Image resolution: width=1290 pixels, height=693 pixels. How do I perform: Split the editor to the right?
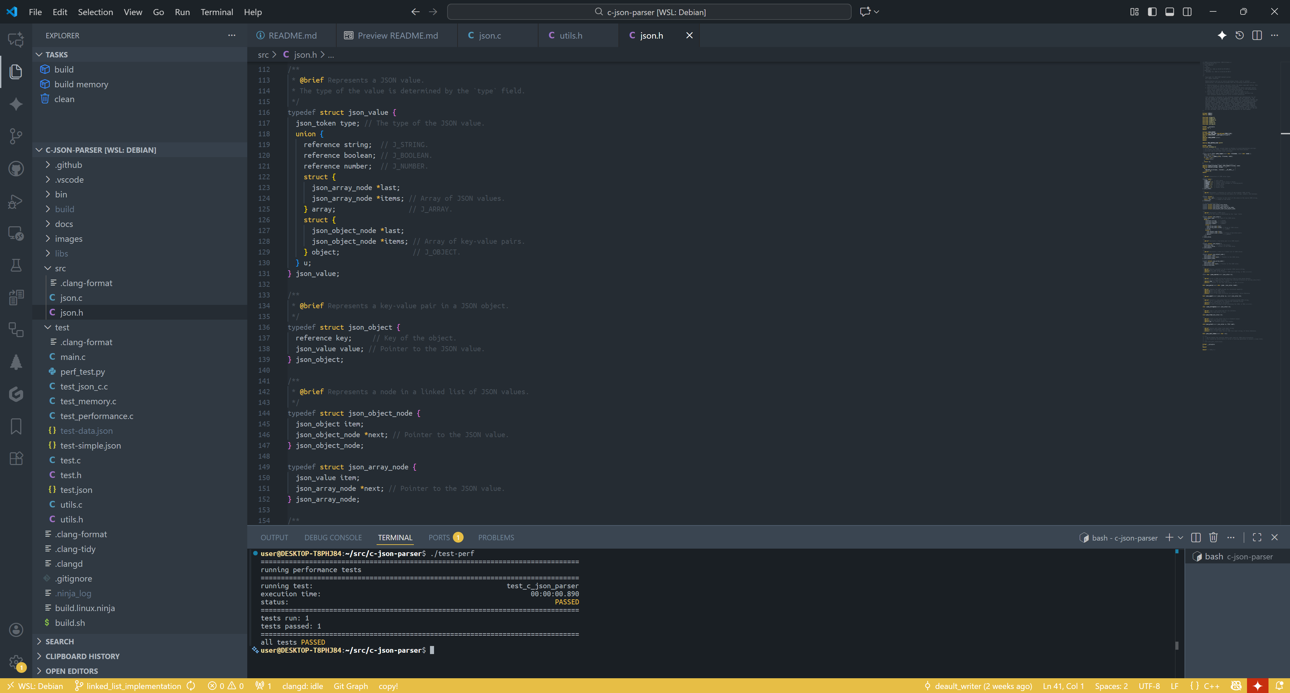point(1257,35)
